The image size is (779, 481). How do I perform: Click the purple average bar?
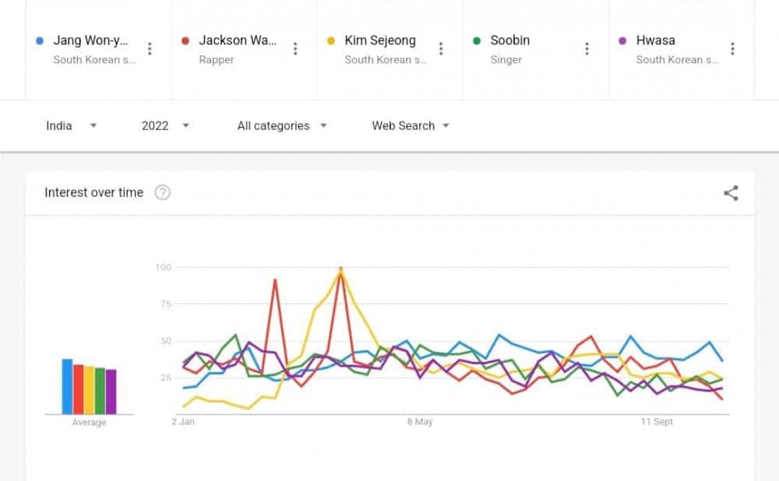click(x=111, y=391)
